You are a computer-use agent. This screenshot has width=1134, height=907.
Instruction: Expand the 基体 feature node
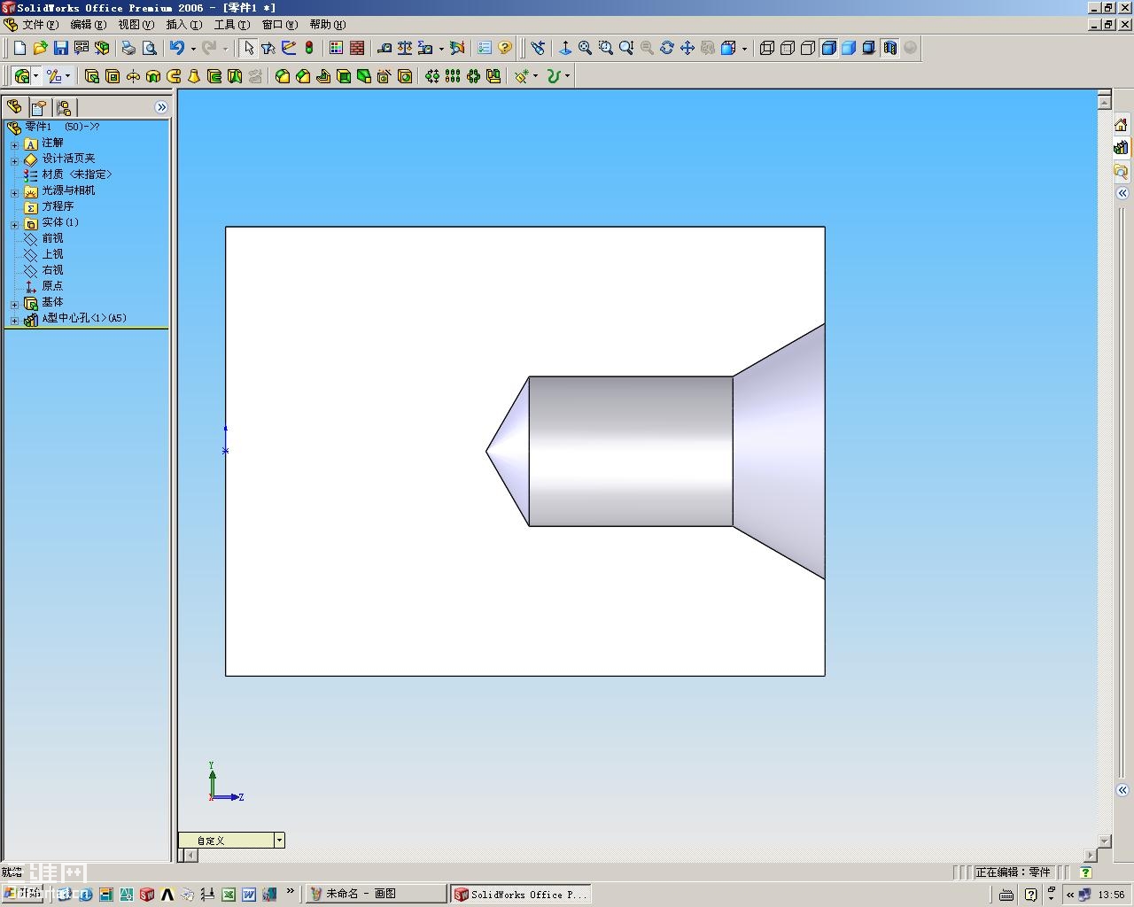(x=14, y=305)
